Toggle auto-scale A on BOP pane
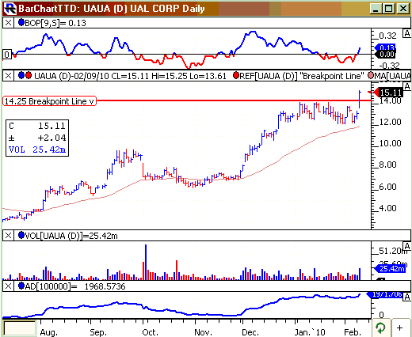The image size is (412, 337). pyautogui.click(x=407, y=34)
